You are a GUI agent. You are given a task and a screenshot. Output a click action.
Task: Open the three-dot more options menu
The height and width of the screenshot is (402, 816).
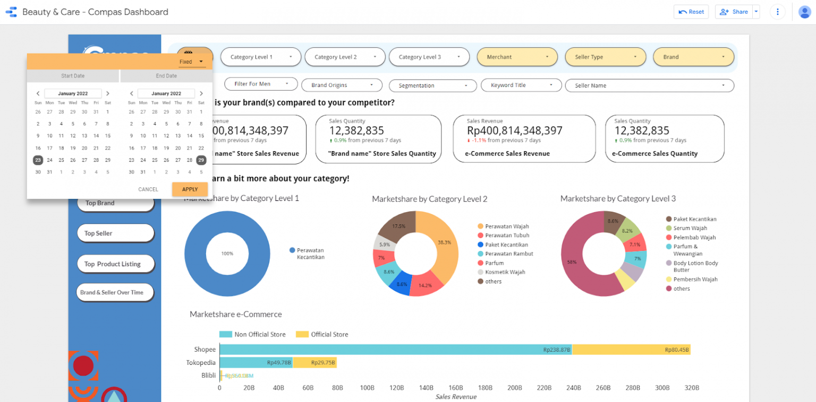click(x=778, y=12)
